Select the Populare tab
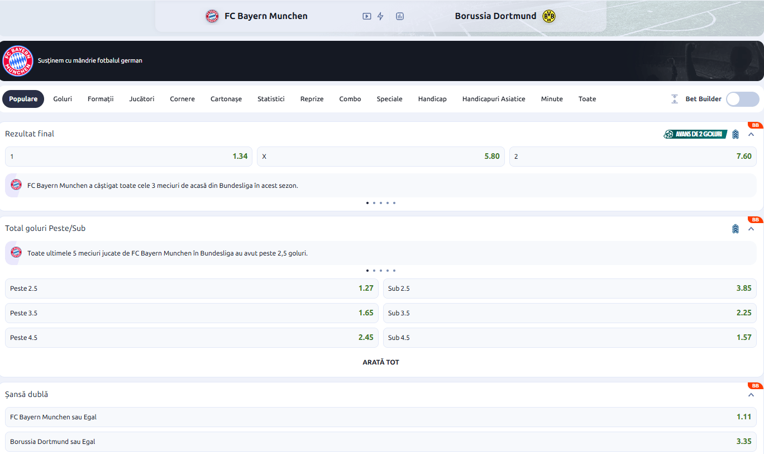764x454 pixels. [23, 99]
